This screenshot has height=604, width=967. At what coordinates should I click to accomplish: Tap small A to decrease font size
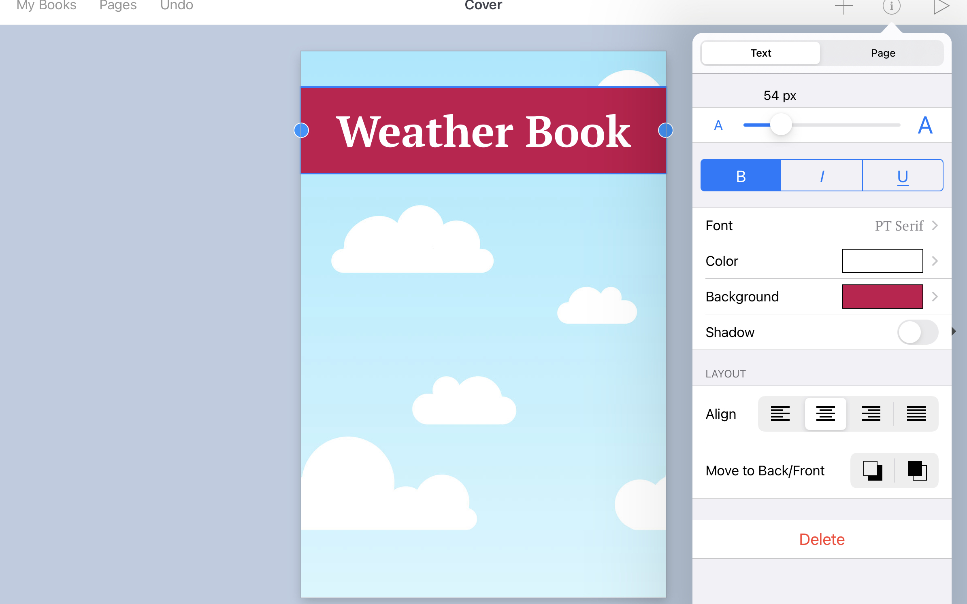coord(718,125)
